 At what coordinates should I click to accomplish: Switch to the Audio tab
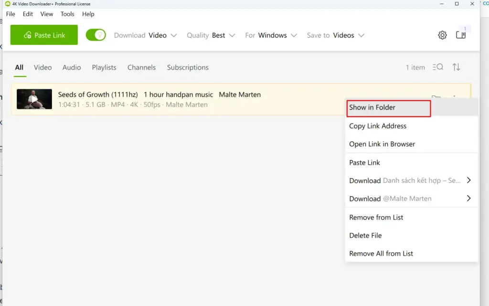click(72, 67)
